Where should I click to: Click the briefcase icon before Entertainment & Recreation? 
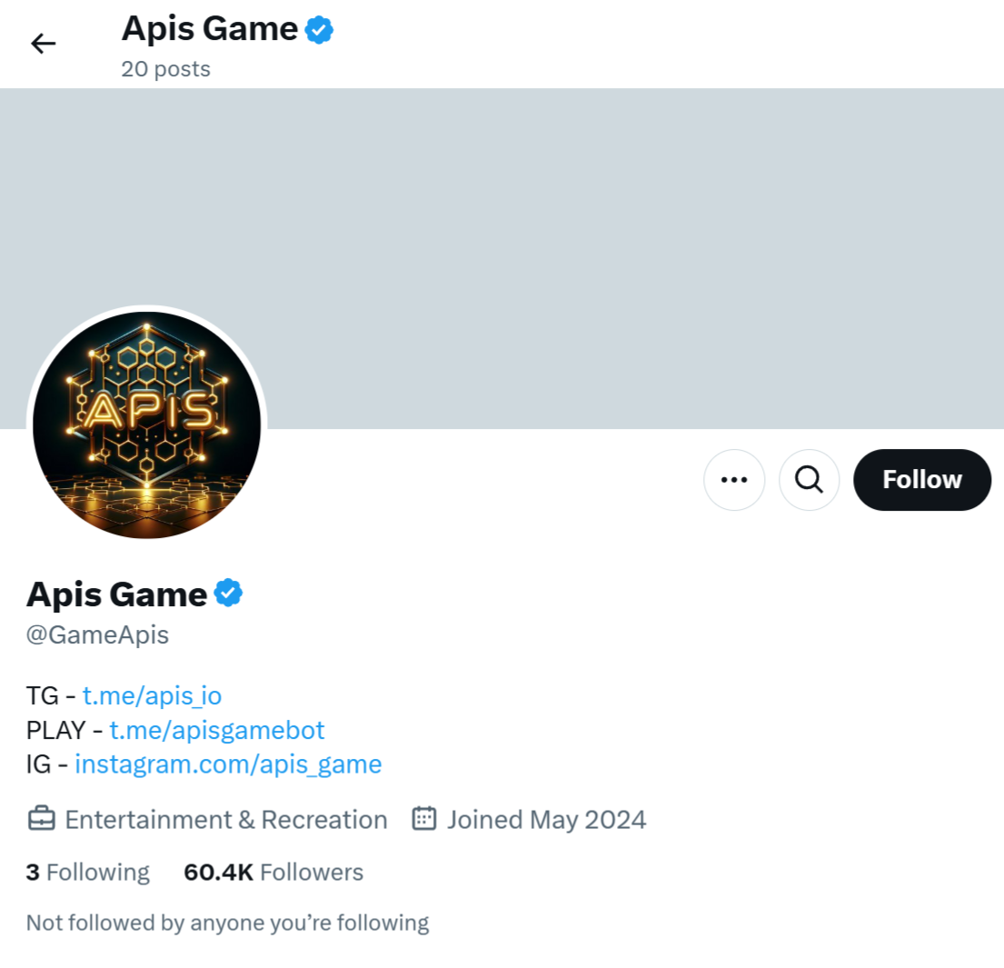[x=40, y=819]
